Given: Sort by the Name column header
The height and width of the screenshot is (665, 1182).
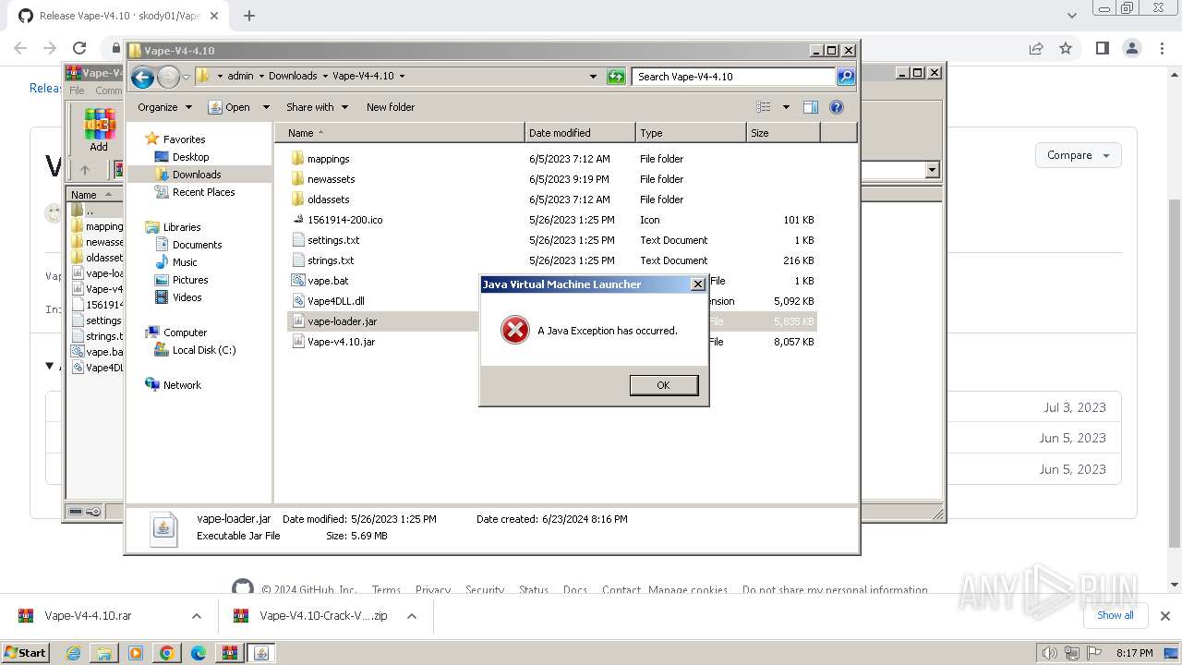Looking at the screenshot, I should coord(399,133).
